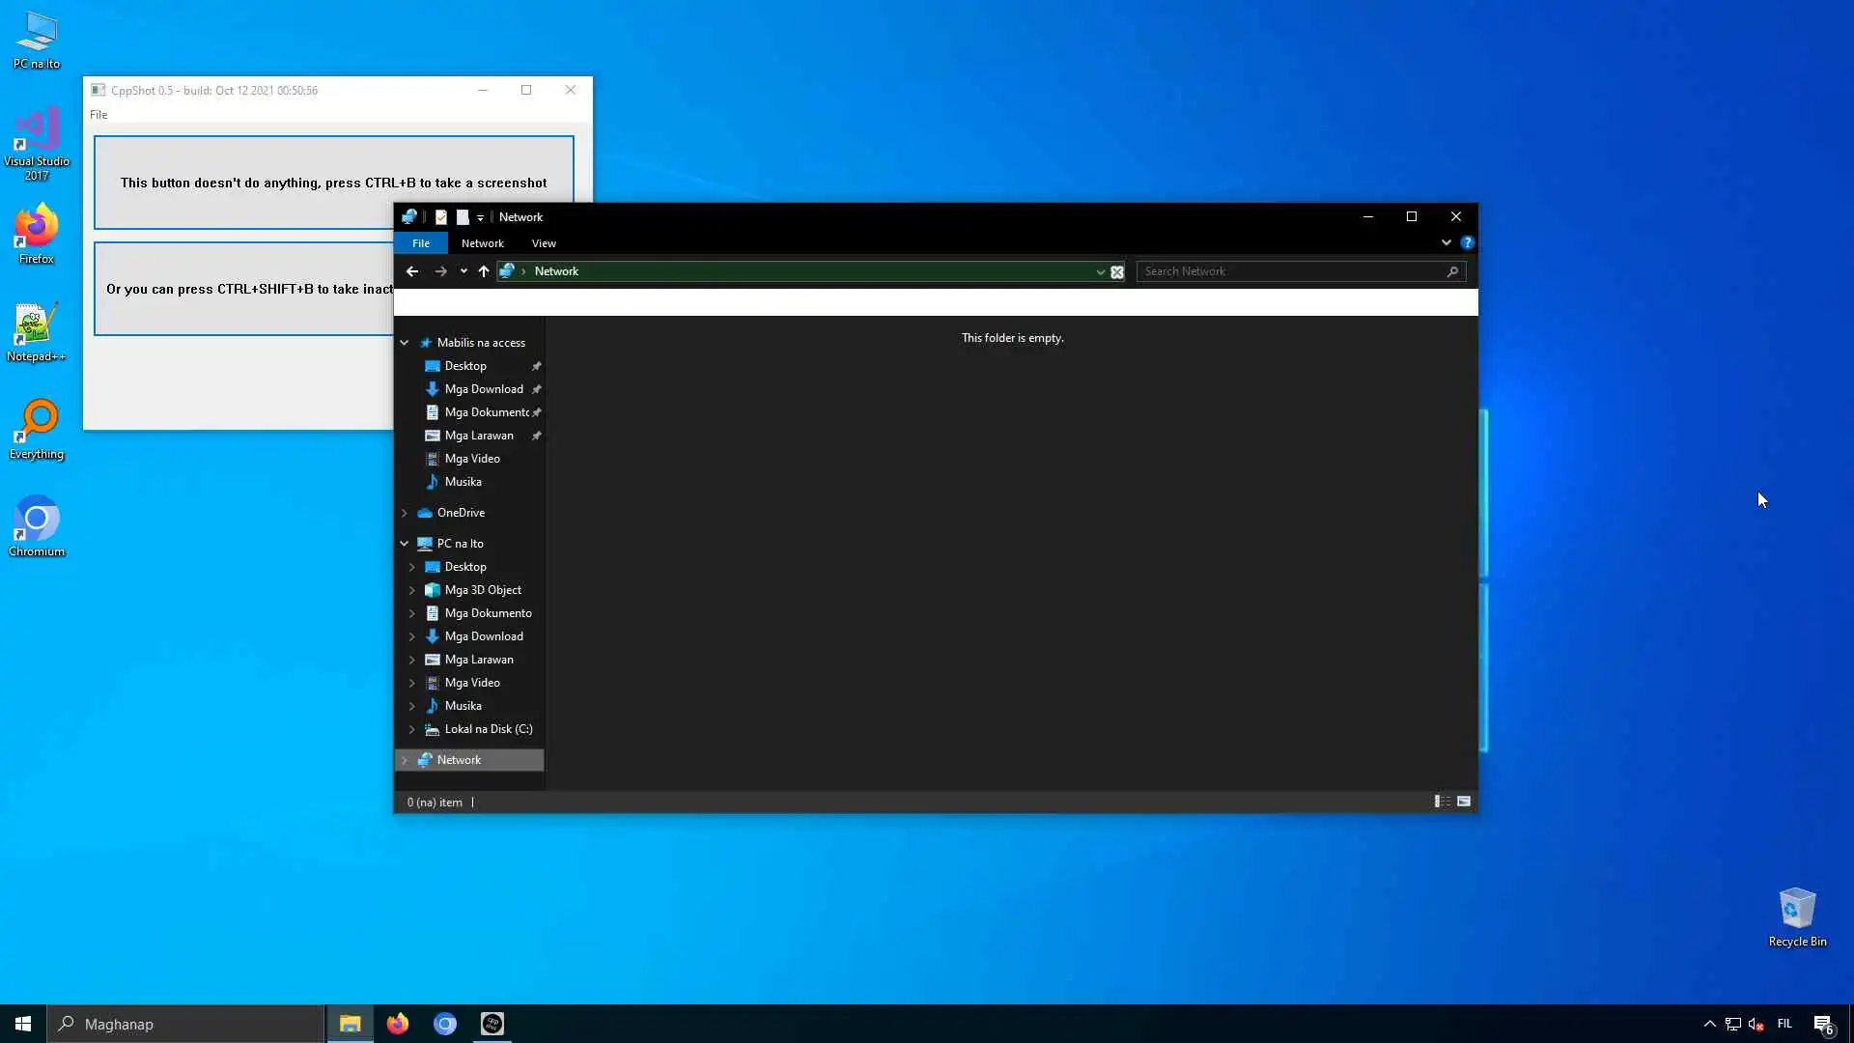Go back with the Explorer back arrow

[x=412, y=271]
